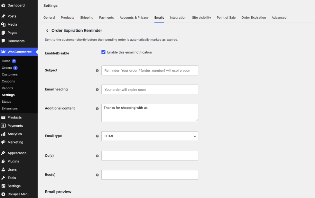Viewport: 315px width, 198px height.
Task: Switch to the Site visibility tab
Action: tap(201, 17)
